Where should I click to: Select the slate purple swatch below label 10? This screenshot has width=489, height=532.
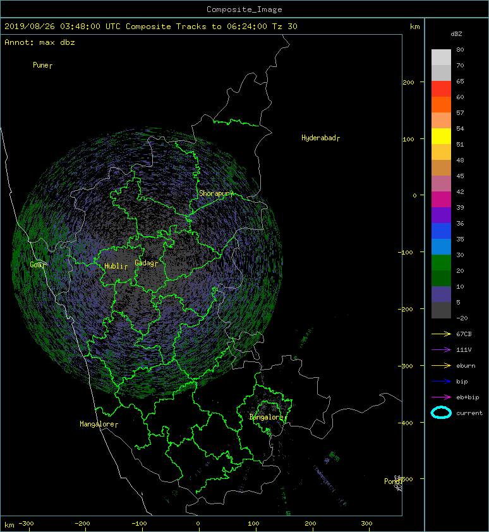441,294
